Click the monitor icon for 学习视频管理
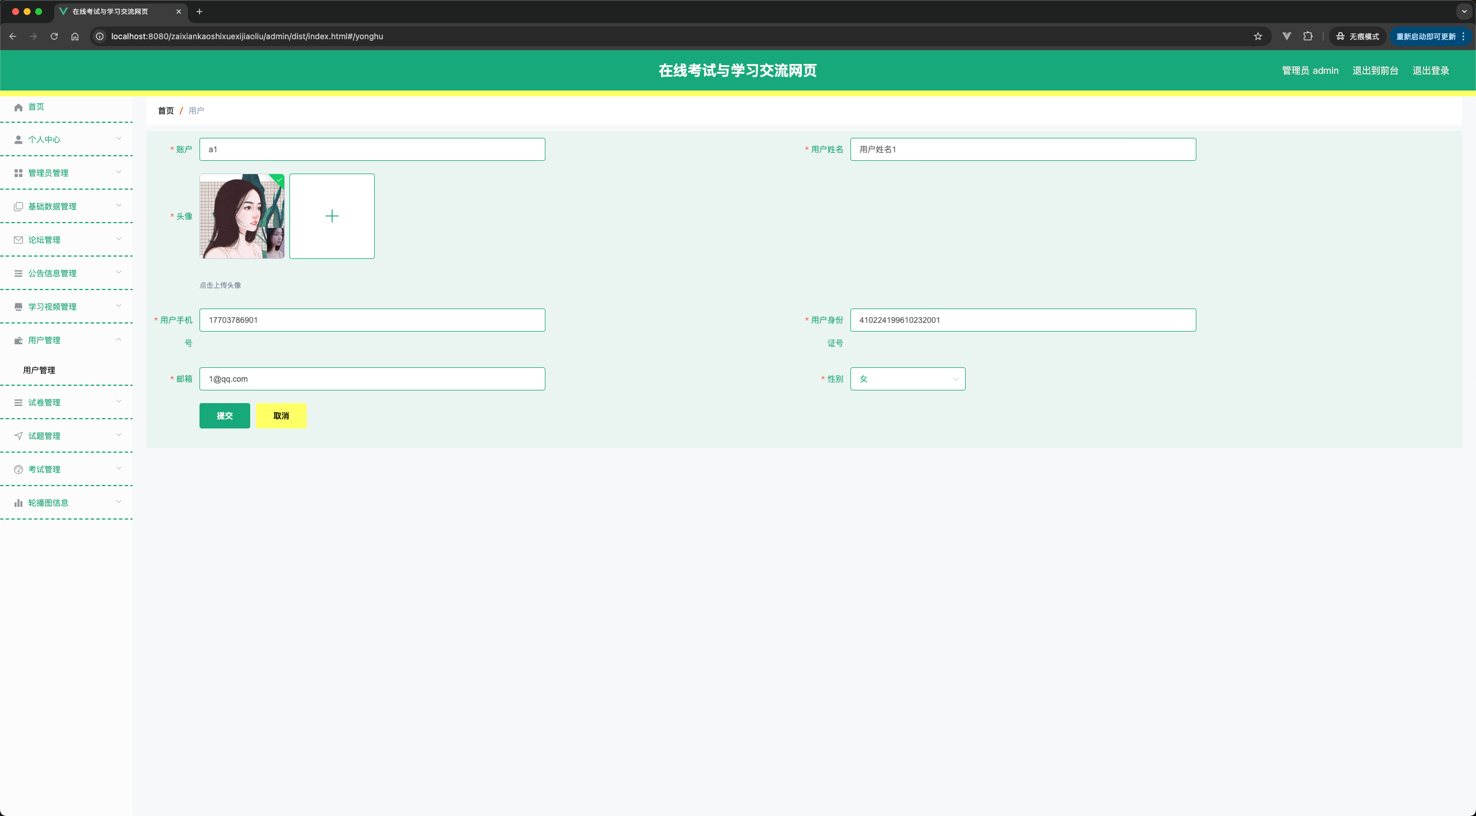This screenshot has height=816, width=1476. coord(18,307)
